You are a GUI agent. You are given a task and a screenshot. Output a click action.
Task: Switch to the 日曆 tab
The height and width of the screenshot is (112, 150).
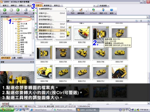[x=14, y=58]
